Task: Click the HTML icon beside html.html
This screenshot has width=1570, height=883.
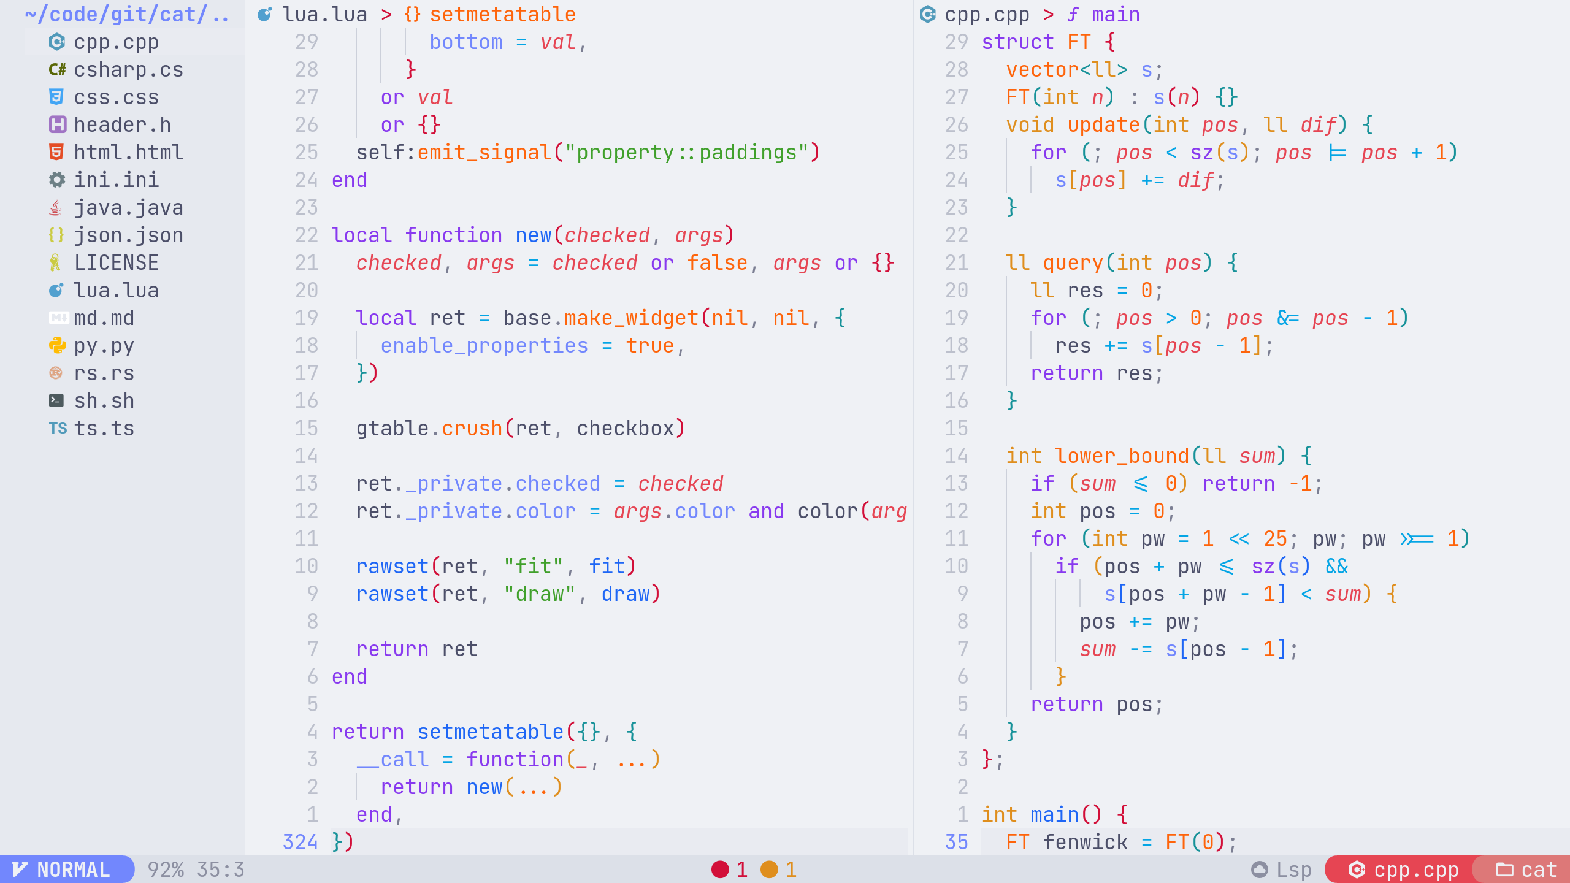Action: 56,152
